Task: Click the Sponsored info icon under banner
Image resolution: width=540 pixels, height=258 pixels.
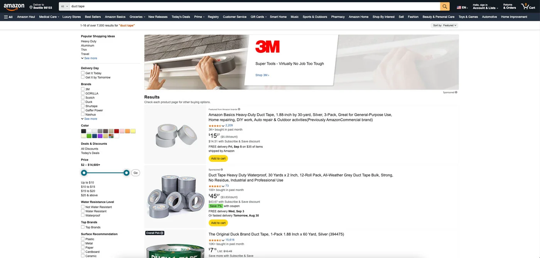Action: (456, 92)
